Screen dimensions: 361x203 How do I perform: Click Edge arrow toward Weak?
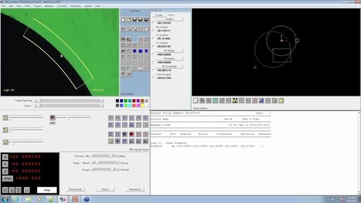[93, 163]
